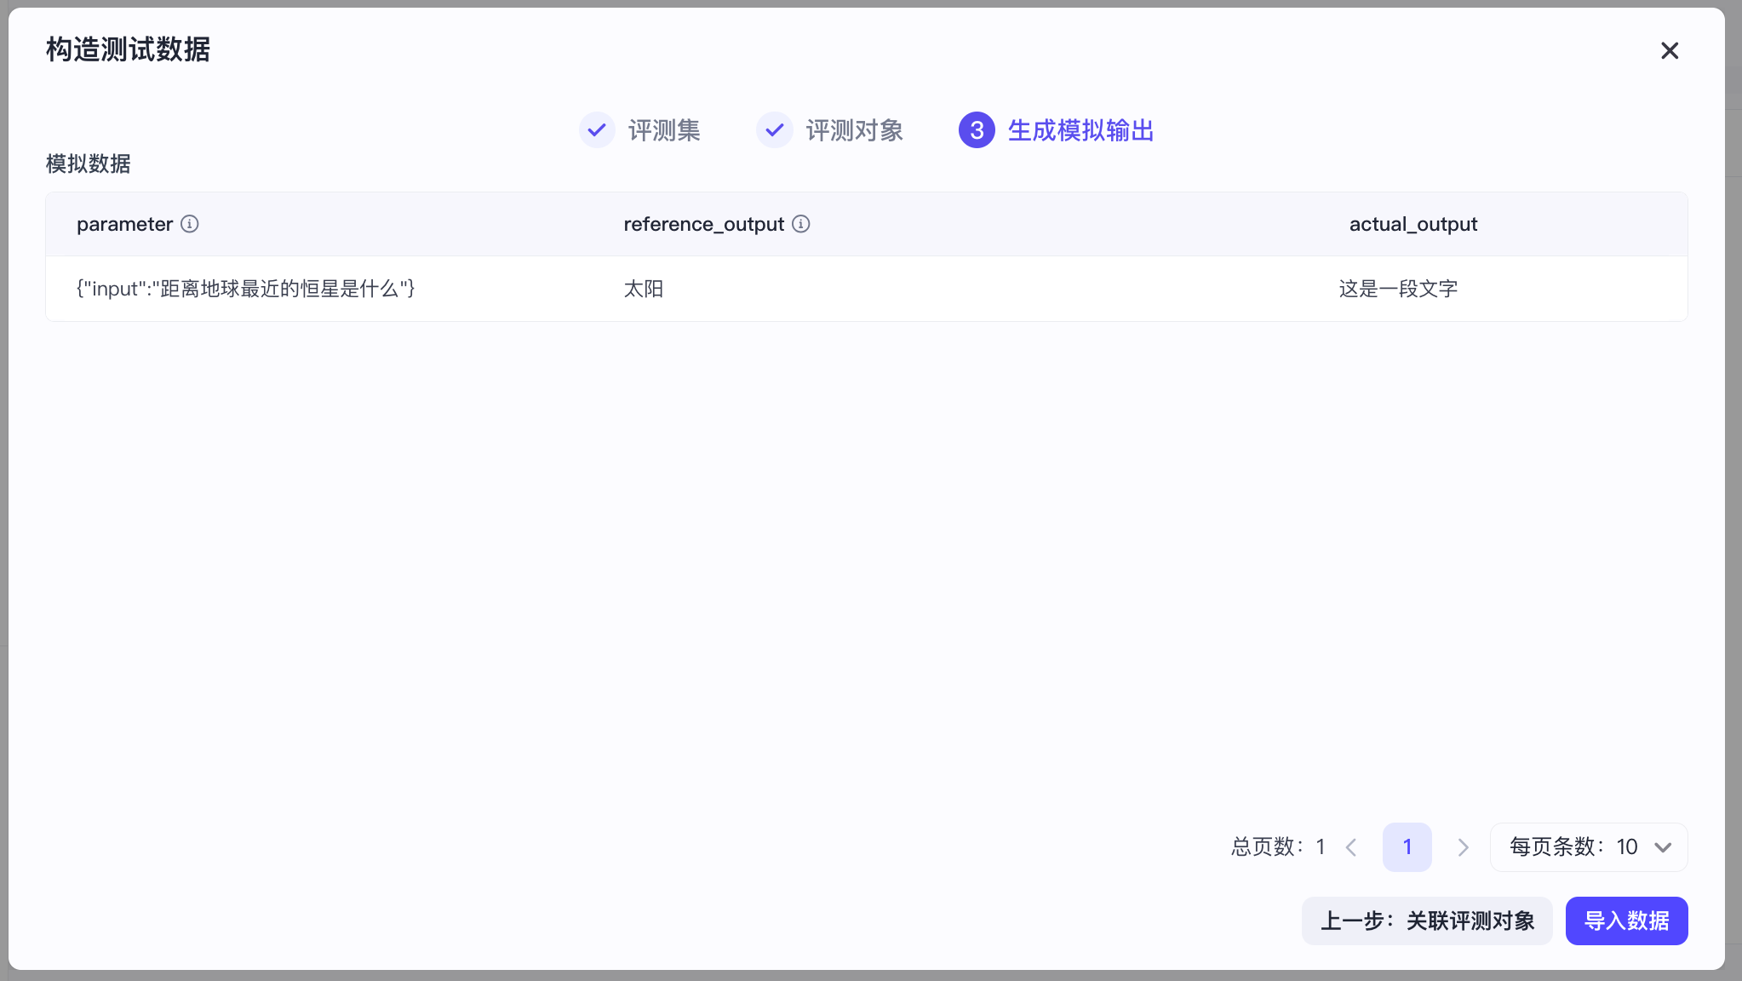Go to previous page arrow
The height and width of the screenshot is (981, 1742).
coord(1351,847)
